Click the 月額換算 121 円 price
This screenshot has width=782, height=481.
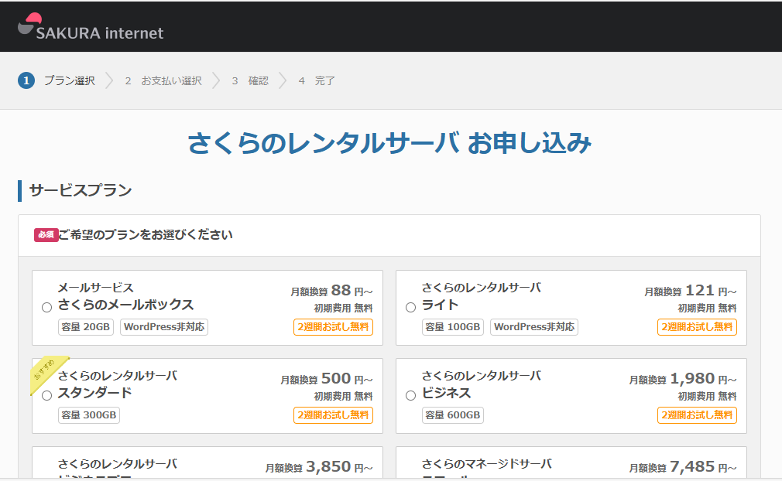[690, 290]
